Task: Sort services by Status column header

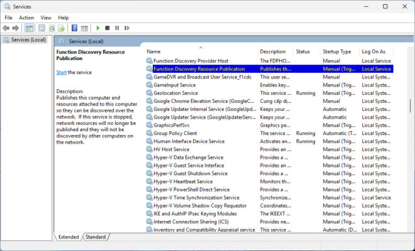Action: pyautogui.click(x=302, y=51)
